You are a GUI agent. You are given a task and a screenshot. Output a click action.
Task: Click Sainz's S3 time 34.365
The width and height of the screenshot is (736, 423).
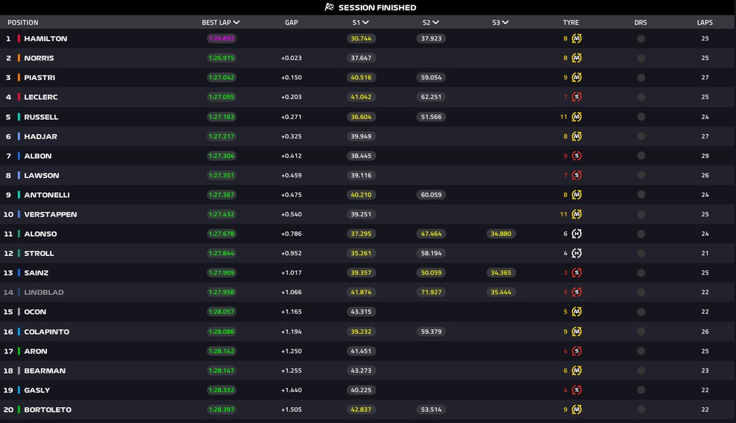[x=501, y=273]
